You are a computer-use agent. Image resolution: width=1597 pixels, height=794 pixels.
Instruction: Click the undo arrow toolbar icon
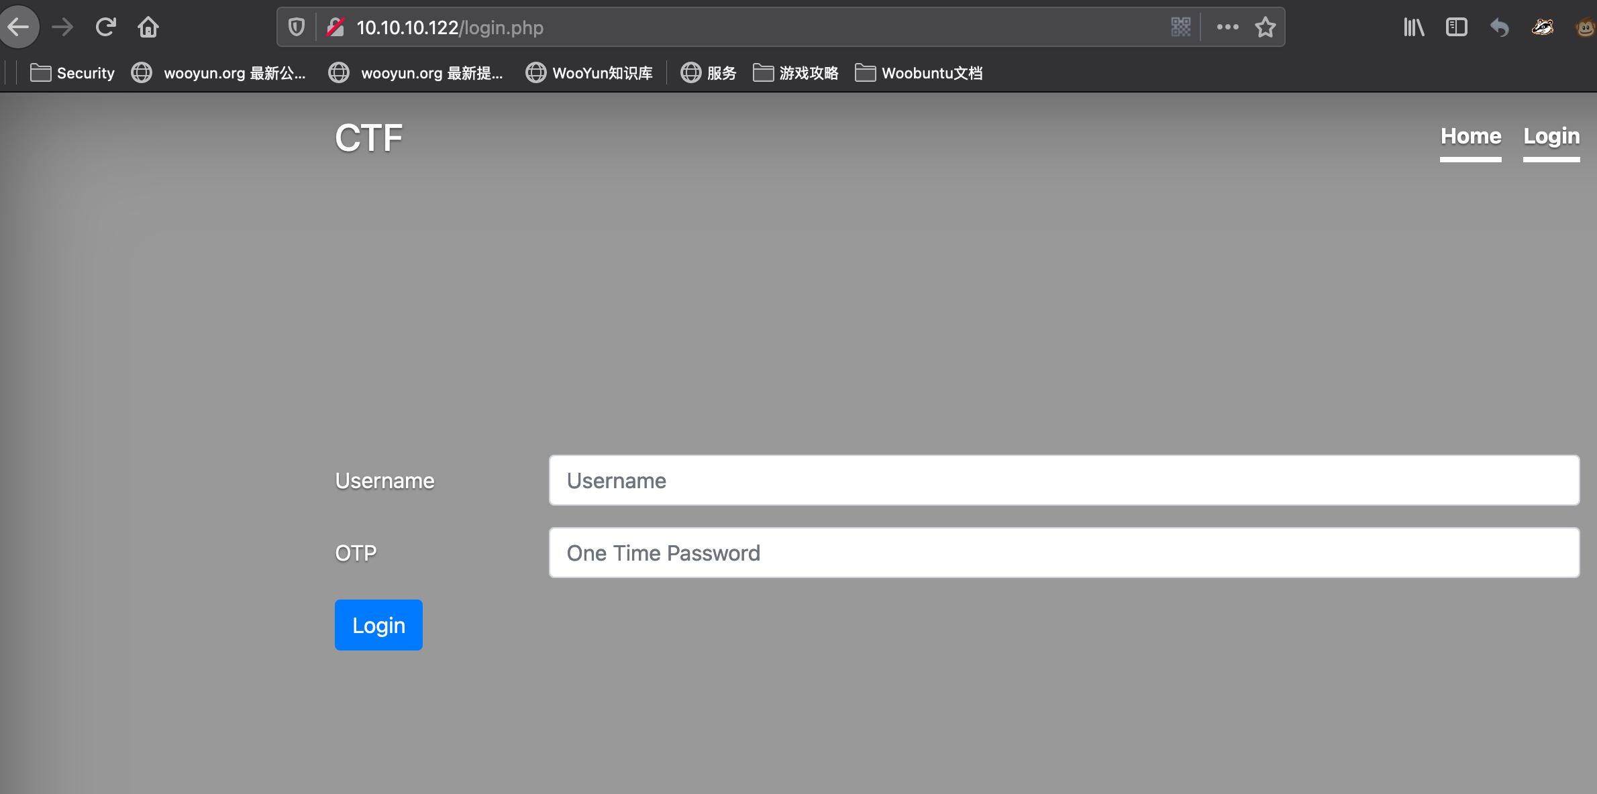point(1499,27)
